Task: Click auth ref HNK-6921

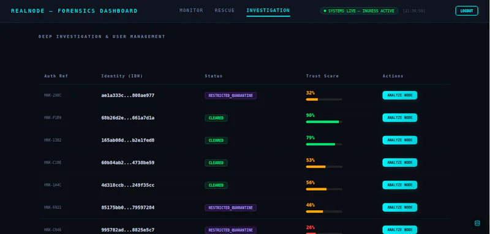Action: [53, 208]
